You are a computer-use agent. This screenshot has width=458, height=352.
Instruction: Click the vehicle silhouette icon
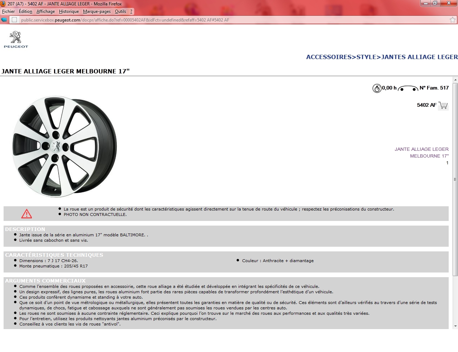(x=408, y=88)
